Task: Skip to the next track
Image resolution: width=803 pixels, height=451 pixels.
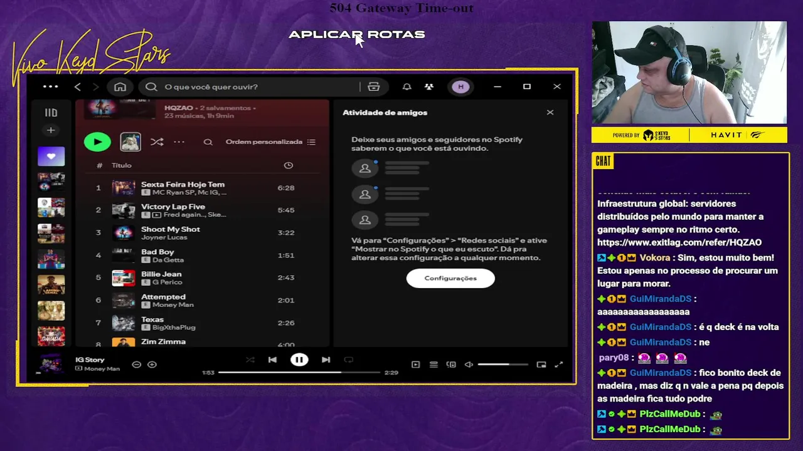Action: [326, 360]
